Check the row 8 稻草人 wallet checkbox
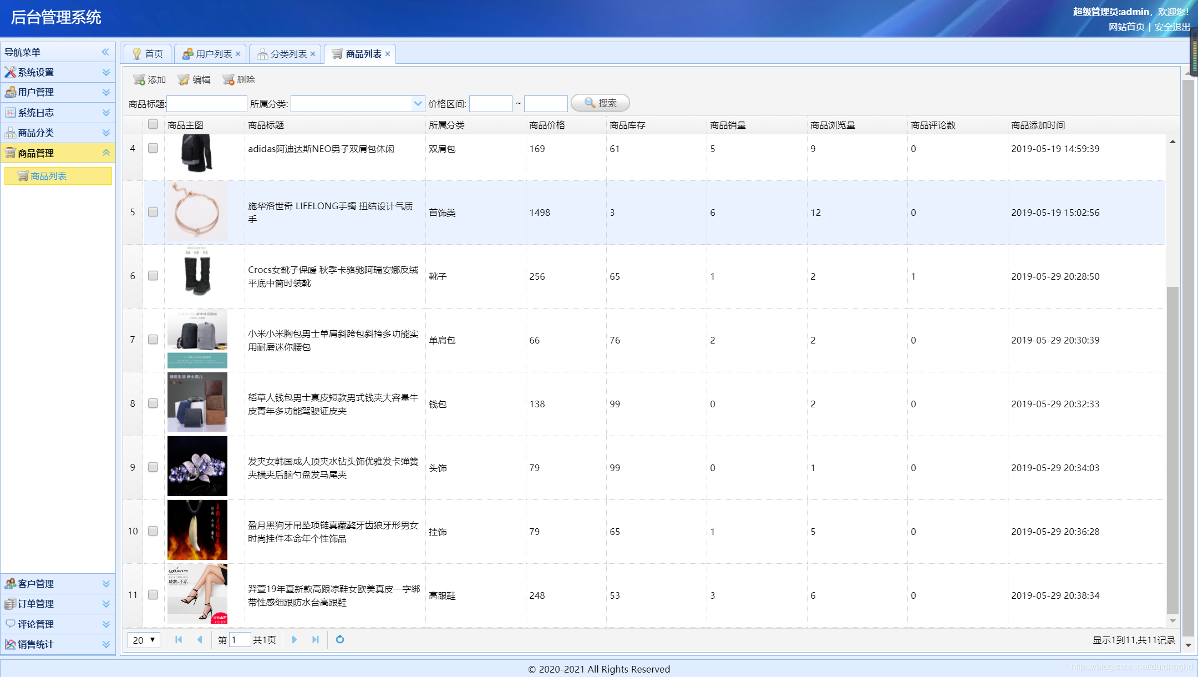Viewport: 1198px width, 677px height. [x=153, y=403]
